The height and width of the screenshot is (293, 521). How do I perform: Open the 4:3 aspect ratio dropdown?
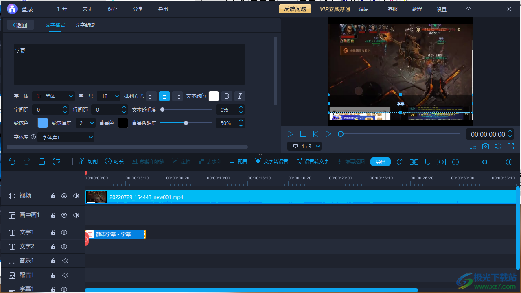click(304, 146)
